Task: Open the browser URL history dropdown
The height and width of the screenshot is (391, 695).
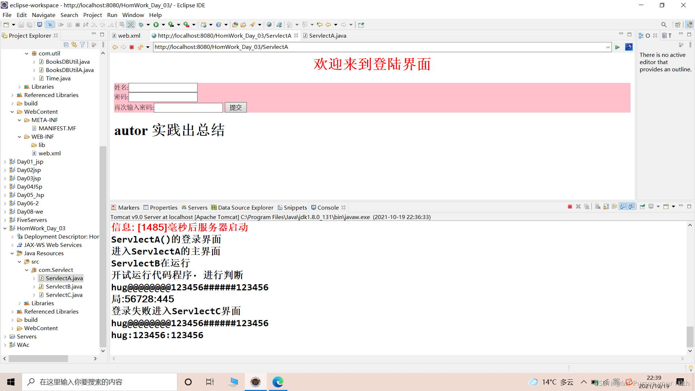Action: click(x=608, y=47)
